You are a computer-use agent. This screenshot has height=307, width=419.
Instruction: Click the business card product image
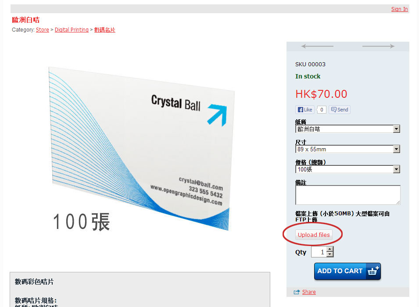click(139, 149)
